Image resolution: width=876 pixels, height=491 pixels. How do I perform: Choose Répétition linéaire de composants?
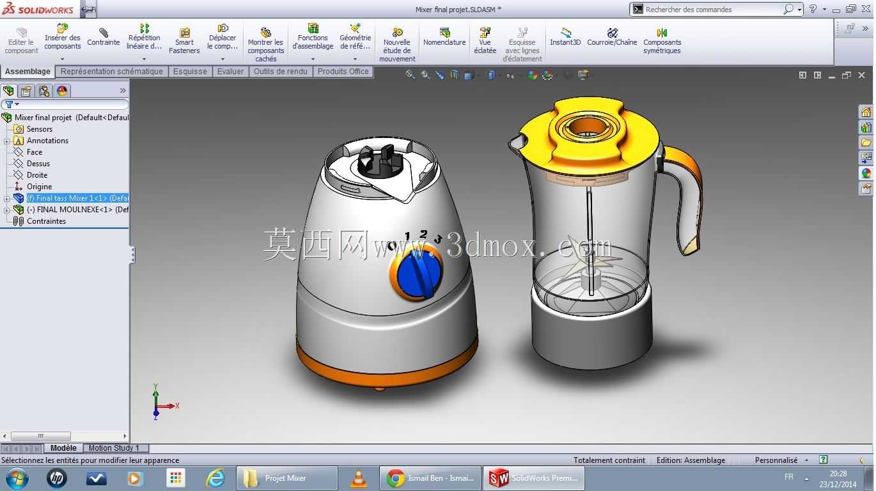click(x=144, y=37)
